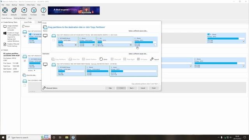The width and height of the screenshot is (249, 140).
Task: Open Advanced Options wrench icon
Action: [x=44, y=88]
